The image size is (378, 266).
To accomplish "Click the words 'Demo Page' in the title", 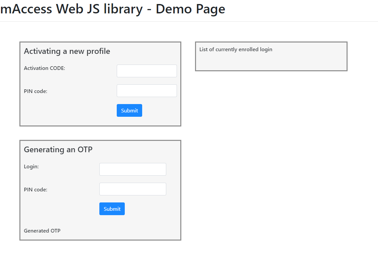I will point(191,9).
